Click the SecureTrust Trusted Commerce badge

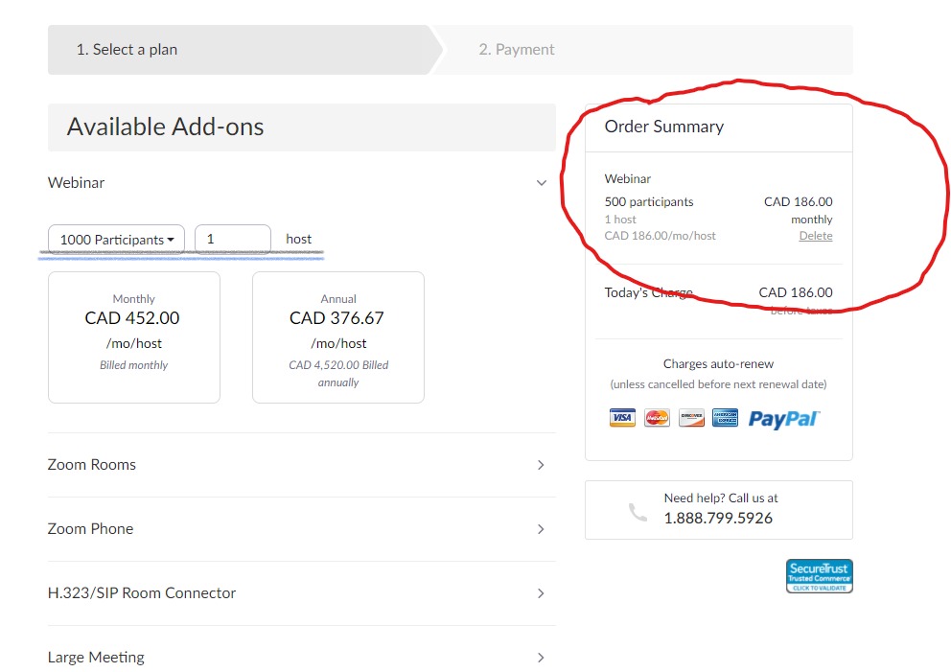coord(820,576)
